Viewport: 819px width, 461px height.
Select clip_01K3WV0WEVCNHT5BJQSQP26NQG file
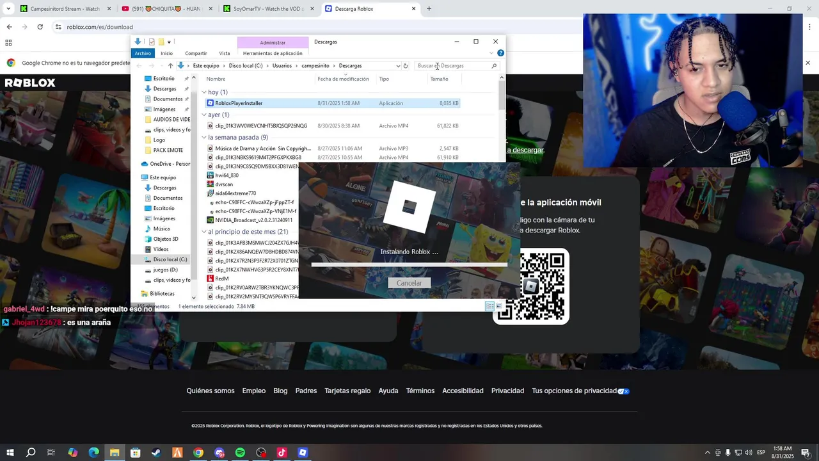[261, 125]
